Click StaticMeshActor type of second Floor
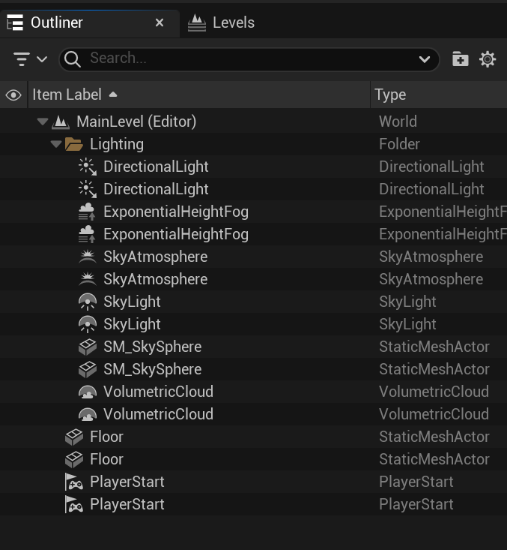507x550 pixels. (434, 459)
